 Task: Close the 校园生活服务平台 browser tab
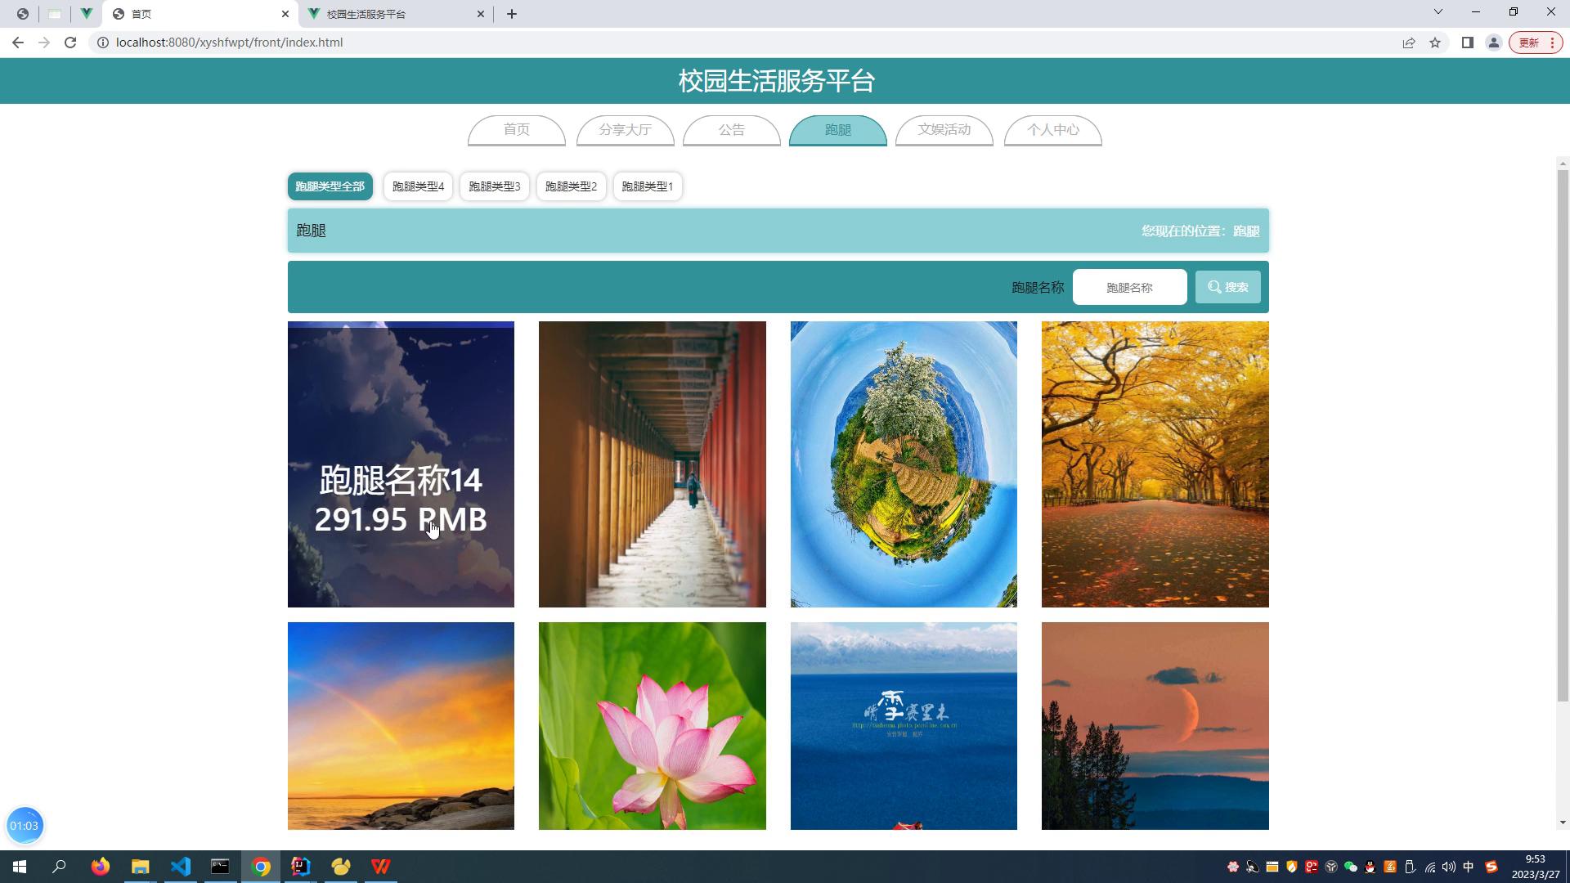pyautogui.click(x=481, y=14)
